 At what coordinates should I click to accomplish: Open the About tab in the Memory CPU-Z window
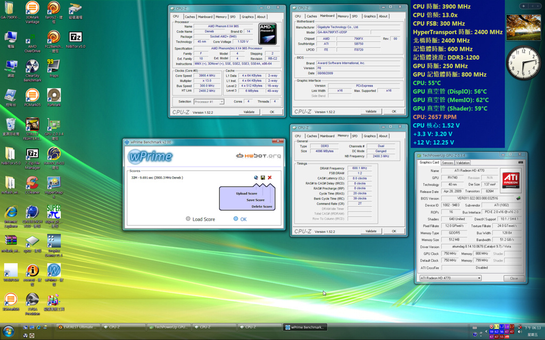pyautogui.click(x=383, y=136)
